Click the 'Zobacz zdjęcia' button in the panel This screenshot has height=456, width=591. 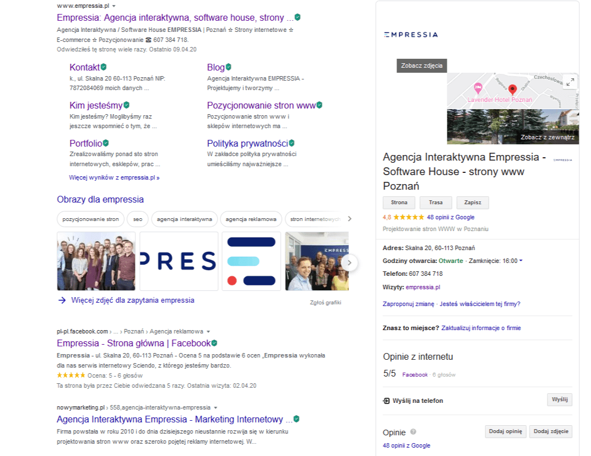(422, 65)
